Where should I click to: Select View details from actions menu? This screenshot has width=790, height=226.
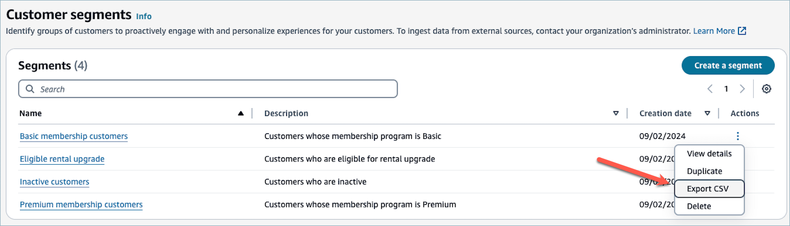[709, 154]
